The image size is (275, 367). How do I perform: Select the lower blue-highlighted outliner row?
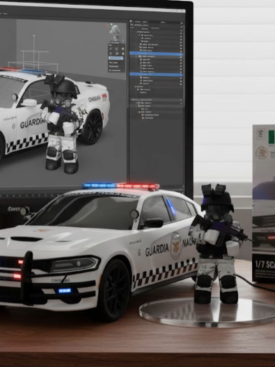tap(156, 74)
